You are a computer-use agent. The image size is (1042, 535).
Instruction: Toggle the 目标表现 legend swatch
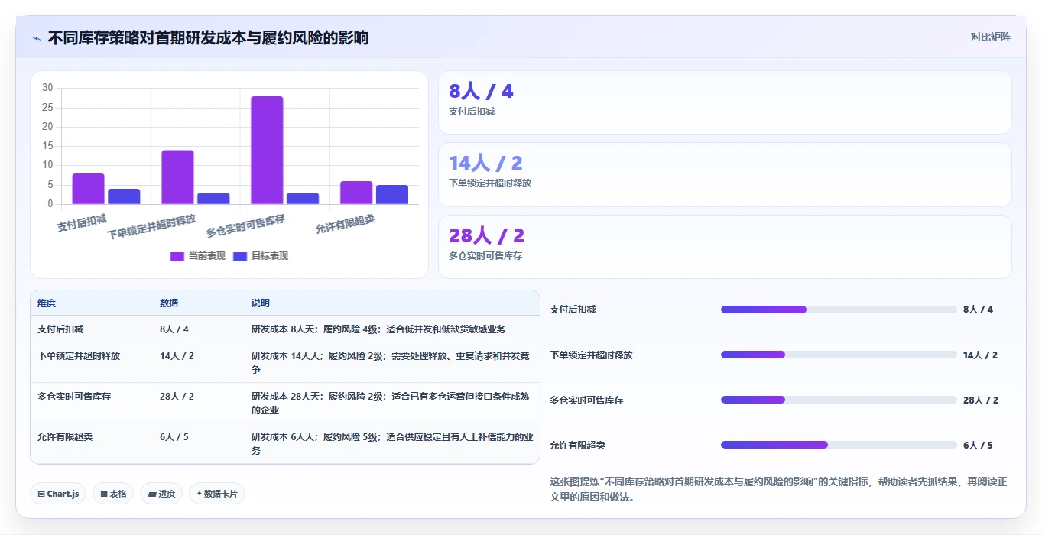tap(240, 256)
